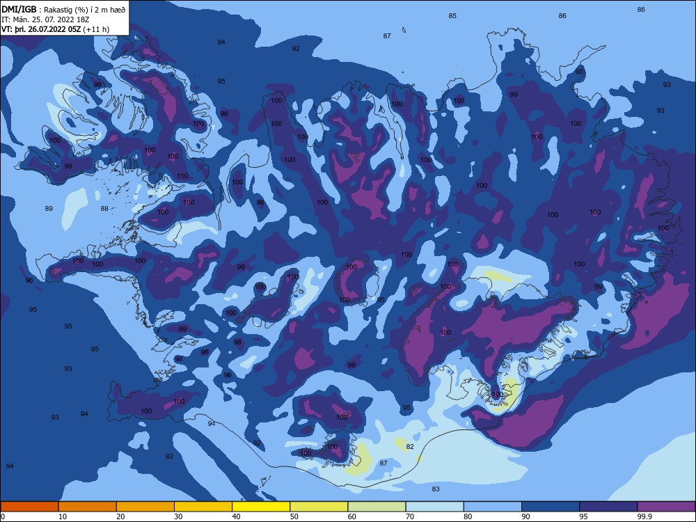The width and height of the screenshot is (696, 522).
Task: Click the '30' legend label
Action: 178,516
